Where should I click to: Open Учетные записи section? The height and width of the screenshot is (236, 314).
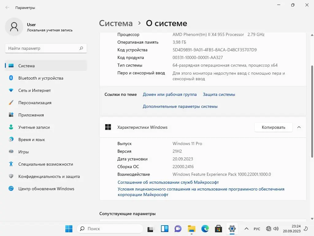(x=34, y=127)
